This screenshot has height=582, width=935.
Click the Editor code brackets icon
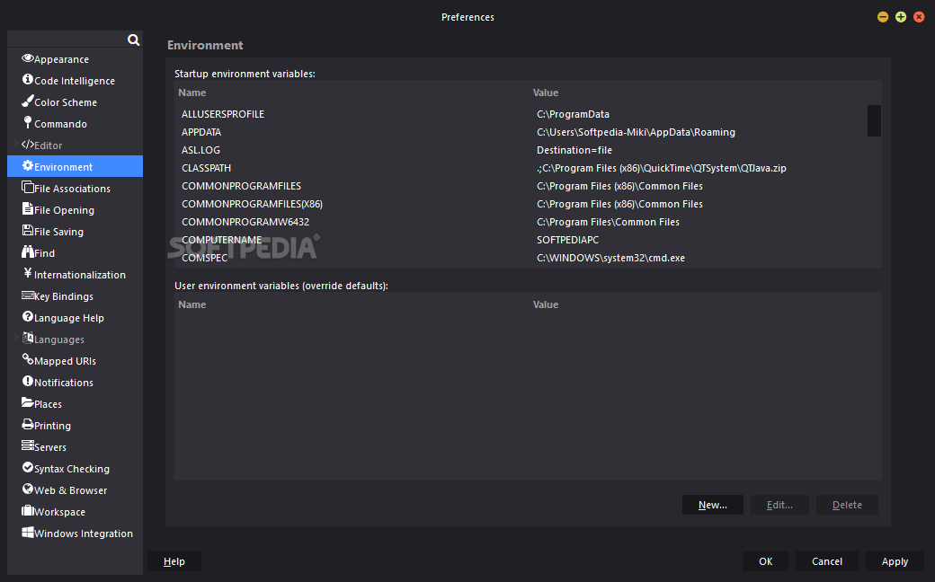(x=28, y=145)
